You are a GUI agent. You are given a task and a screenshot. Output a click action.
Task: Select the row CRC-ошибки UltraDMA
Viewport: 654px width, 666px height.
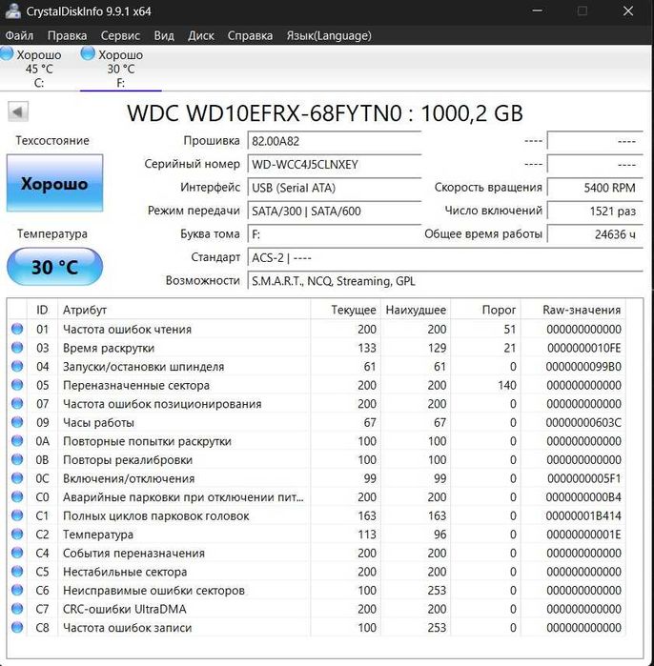click(317, 609)
